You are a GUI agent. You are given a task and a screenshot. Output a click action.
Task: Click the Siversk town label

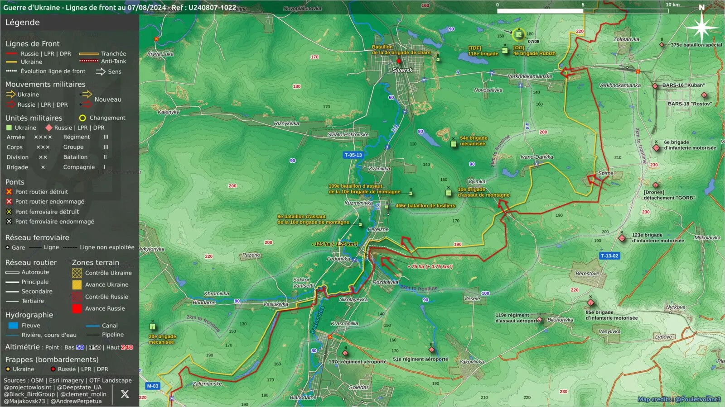point(402,70)
